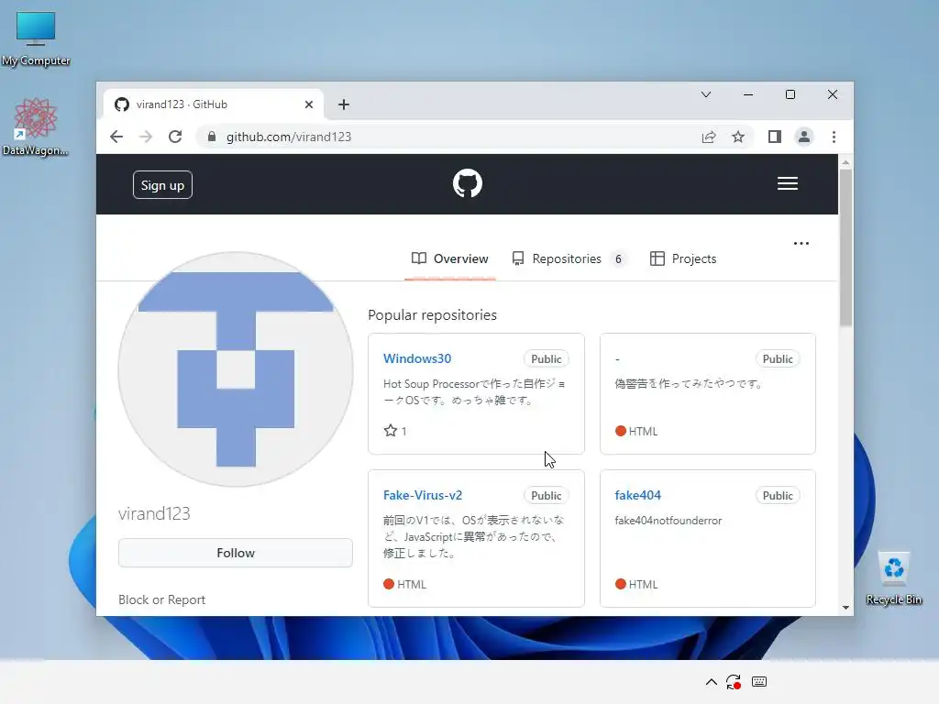
Task: Switch to the Projects tab
Action: tap(682, 258)
